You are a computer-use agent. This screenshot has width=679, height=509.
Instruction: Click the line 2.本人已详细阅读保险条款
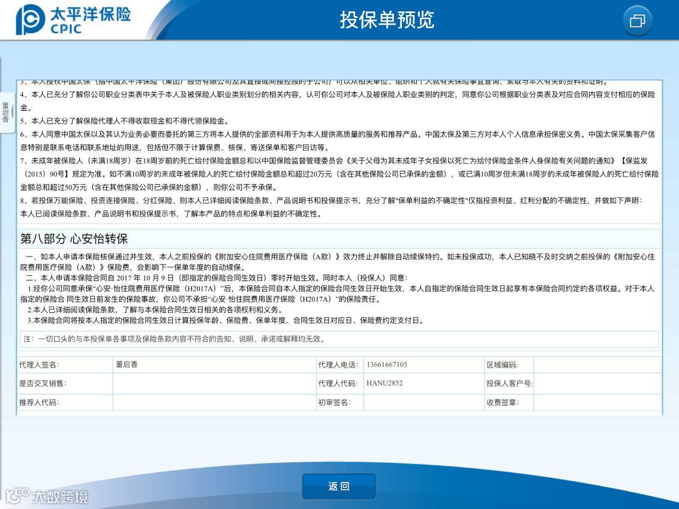pos(155,310)
